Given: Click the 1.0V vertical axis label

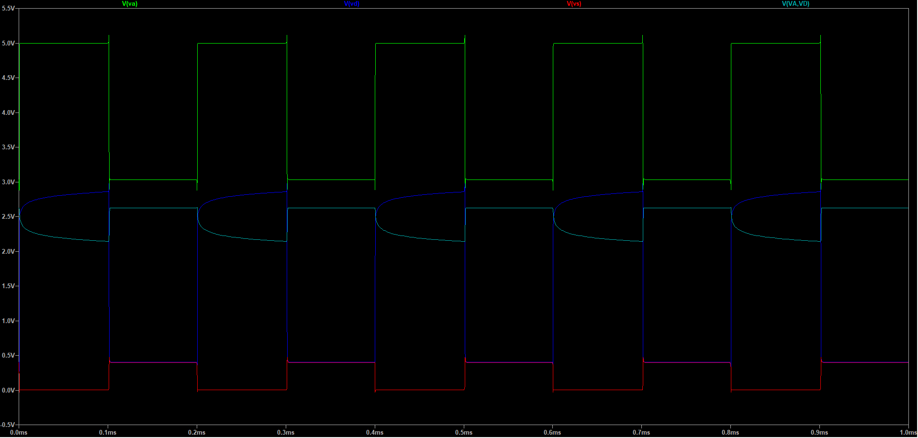Looking at the screenshot, I should [x=8, y=321].
